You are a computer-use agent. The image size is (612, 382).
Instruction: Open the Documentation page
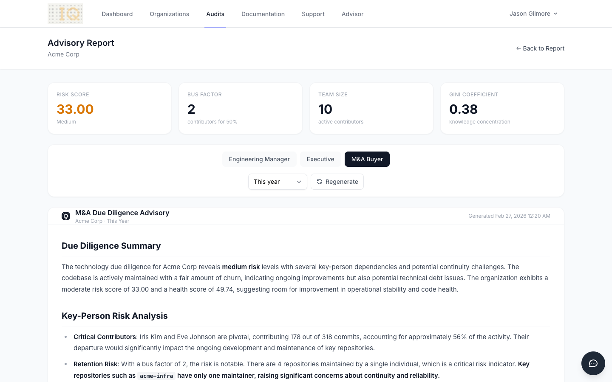pos(263,14)
